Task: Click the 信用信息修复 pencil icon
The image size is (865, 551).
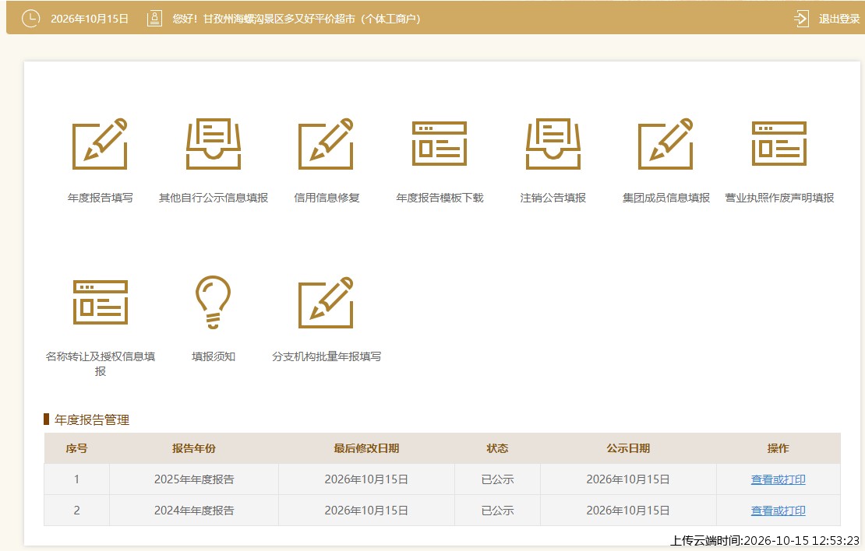Action: tap(326, 143)
